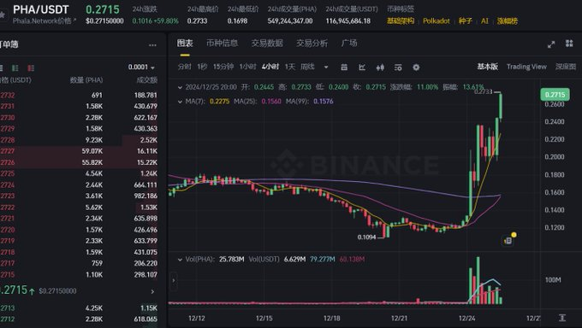Screen dimensions: 582x328
Task: Open the candlestick chart style icon
Action: (380, 67)
